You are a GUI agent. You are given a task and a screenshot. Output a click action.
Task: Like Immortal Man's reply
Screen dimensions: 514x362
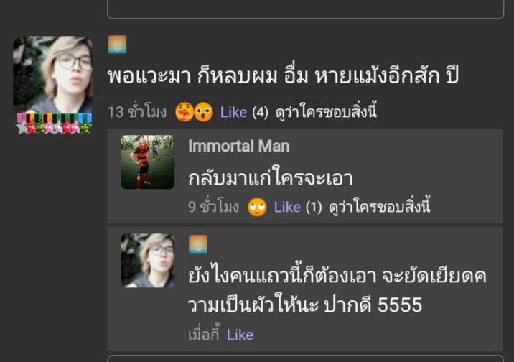(287, 208)
